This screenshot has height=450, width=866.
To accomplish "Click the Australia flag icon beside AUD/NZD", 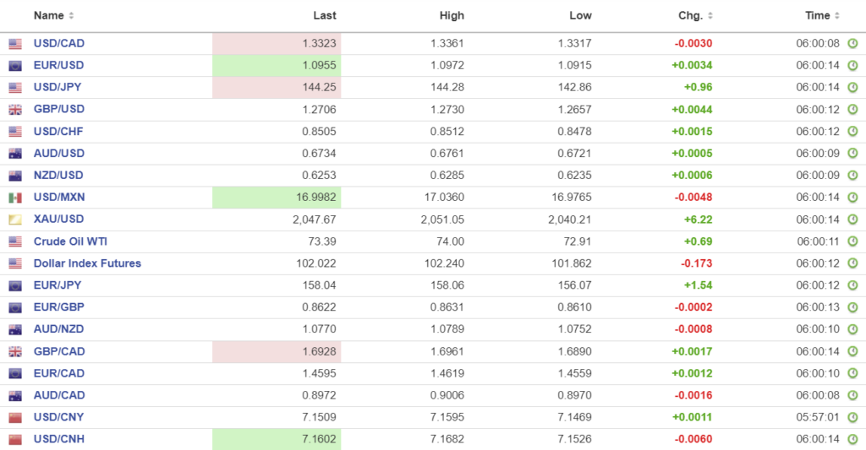I will [x=15, y=329].
